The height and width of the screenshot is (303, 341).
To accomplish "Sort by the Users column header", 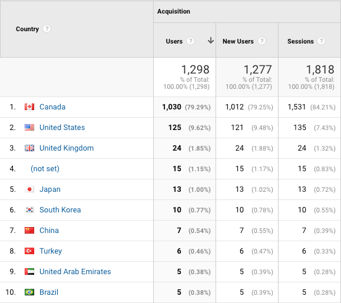I will coord(174,41).
